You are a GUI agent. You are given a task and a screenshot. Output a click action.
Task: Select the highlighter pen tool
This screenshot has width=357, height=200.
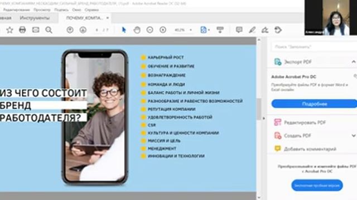[252, 30]
